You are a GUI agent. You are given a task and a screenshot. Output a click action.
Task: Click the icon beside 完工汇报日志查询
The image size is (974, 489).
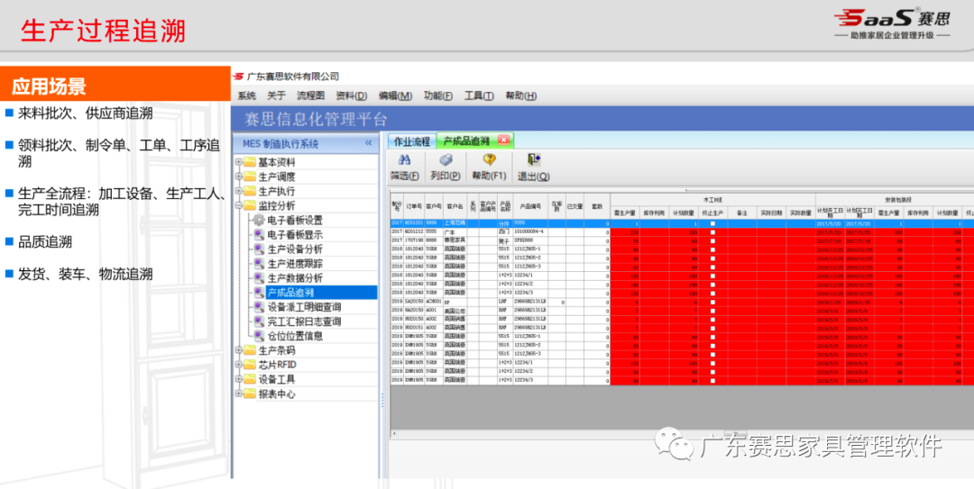pos(259,321)
